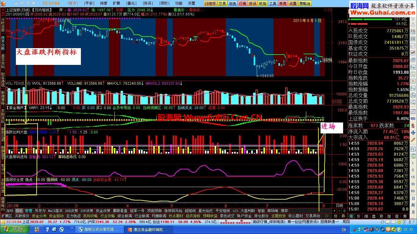The width and height of the screenshot is (417, 234).
Task: Select the 技术分析 left sidebar tab
Action: [x=3, y=43]
